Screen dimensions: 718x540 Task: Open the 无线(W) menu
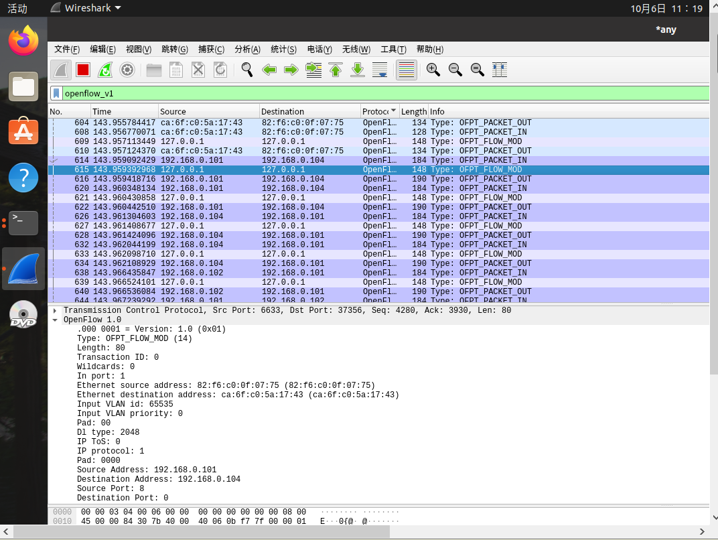(356, 50)
